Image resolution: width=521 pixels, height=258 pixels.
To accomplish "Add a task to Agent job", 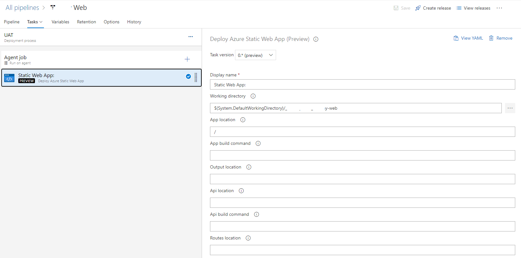I will pos(187,59).
